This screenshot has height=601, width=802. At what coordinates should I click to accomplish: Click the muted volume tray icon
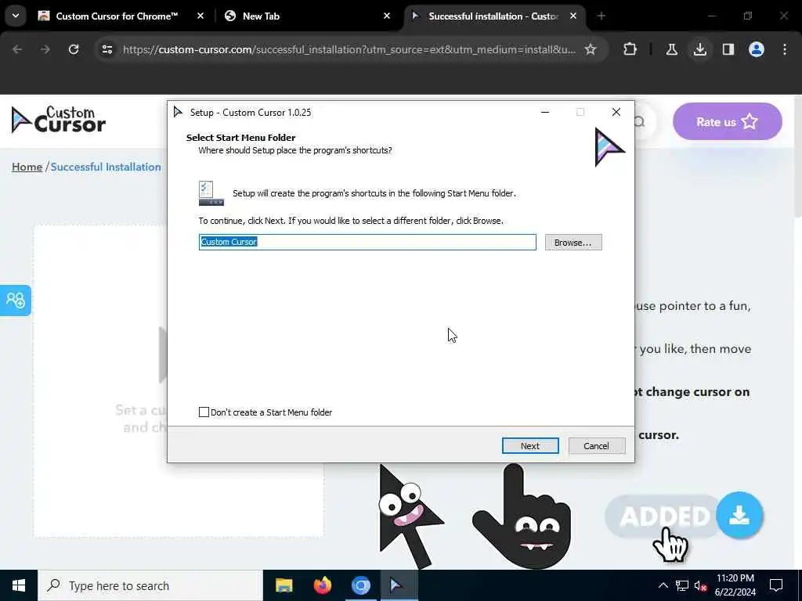[700, 585]
